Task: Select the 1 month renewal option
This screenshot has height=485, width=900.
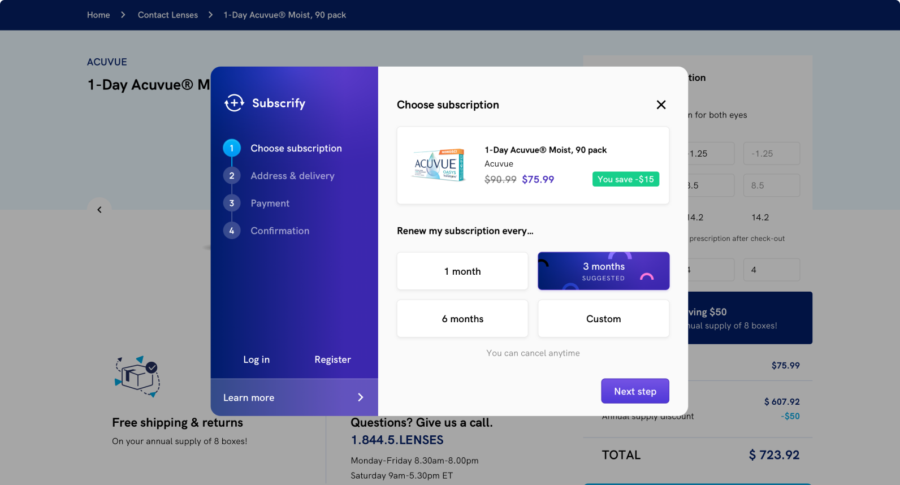Action: click(462, 271)
